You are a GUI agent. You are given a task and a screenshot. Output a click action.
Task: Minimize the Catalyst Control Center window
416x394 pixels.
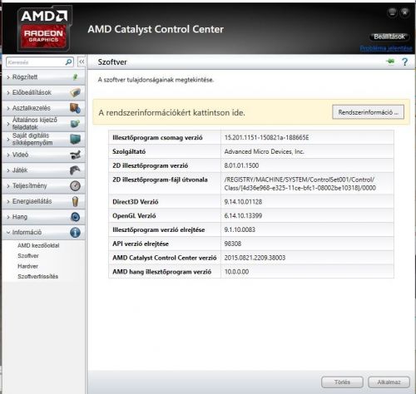pyautogui.click(x=392, y=12)
